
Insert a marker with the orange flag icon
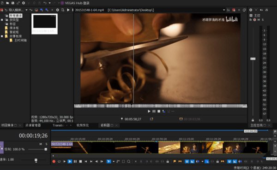coord(175,161)
